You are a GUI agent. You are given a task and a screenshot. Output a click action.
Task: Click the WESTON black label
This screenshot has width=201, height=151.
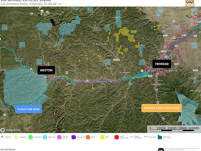coord(46,70)
